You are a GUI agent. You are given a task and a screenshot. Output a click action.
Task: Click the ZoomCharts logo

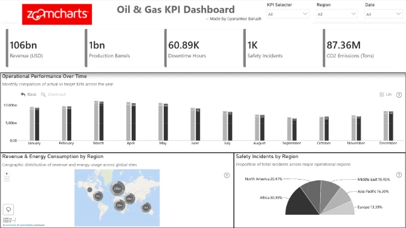(x=57, y=14)
